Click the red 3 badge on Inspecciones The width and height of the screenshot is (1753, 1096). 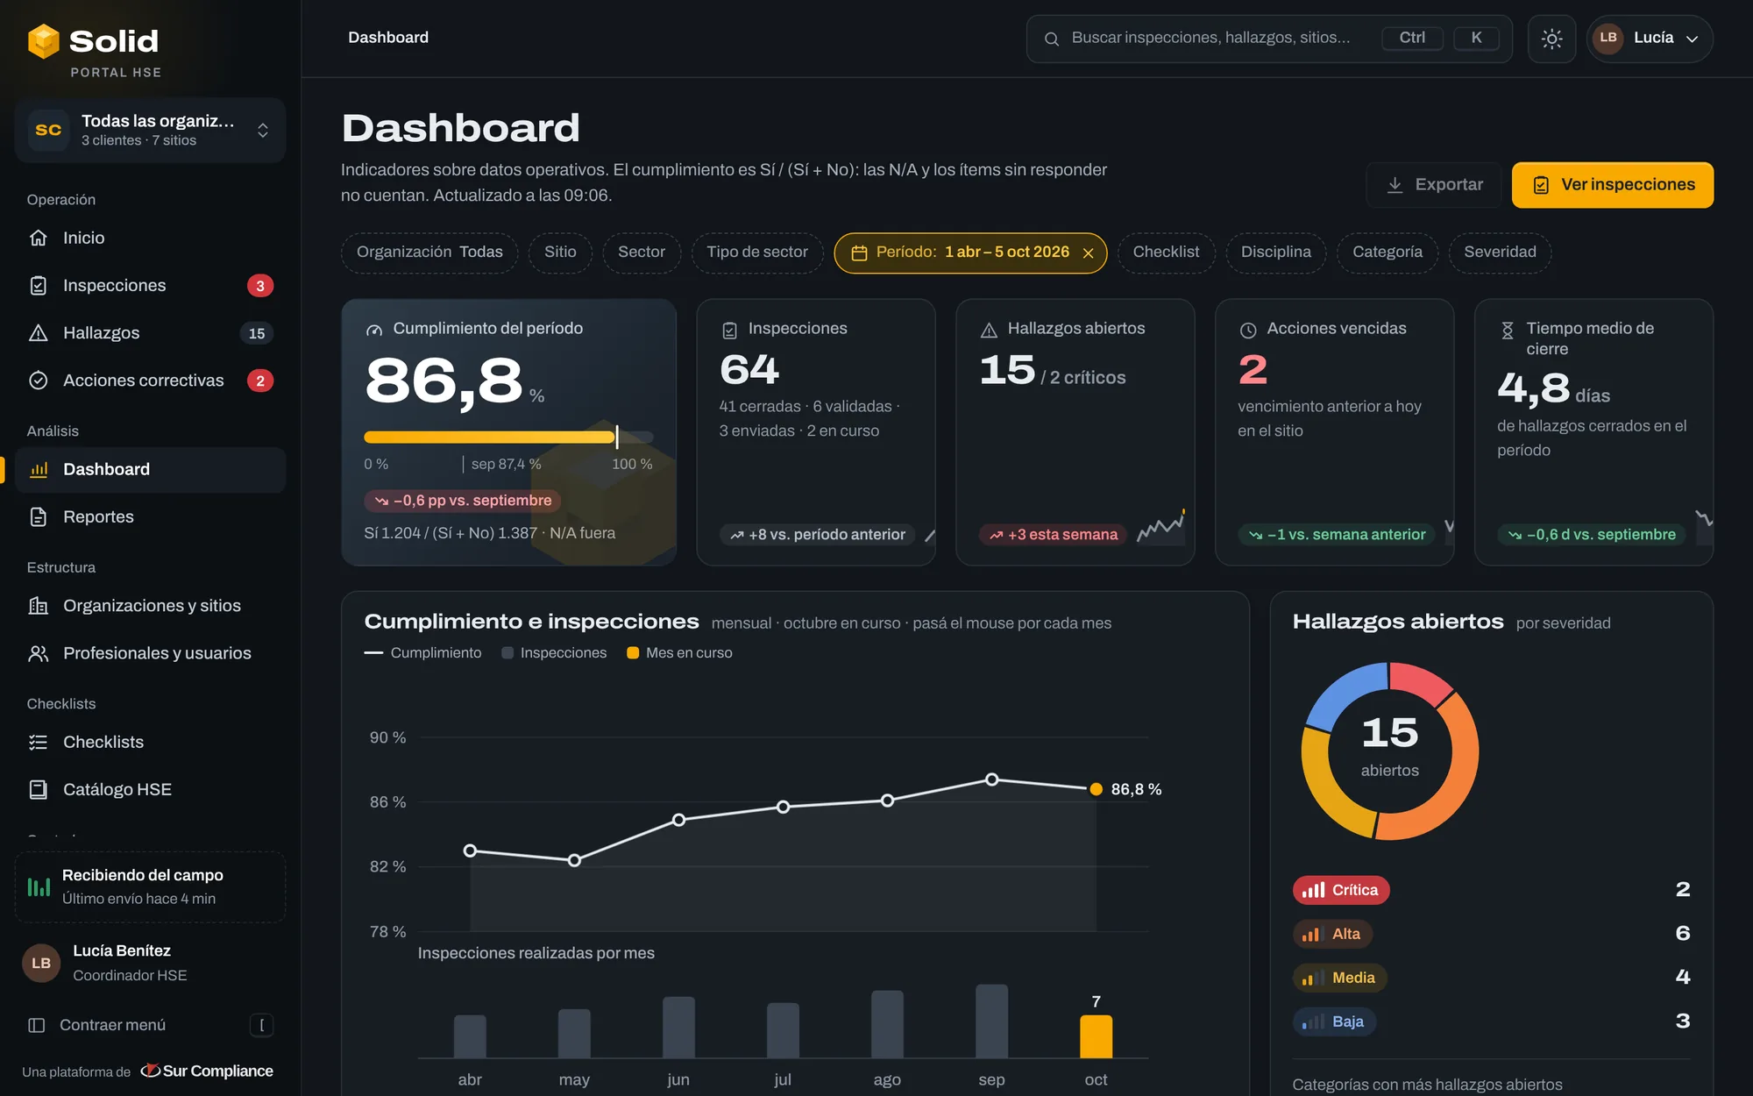[x=260, y=286]
